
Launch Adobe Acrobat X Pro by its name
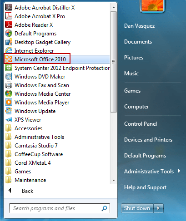coord(40,16)
